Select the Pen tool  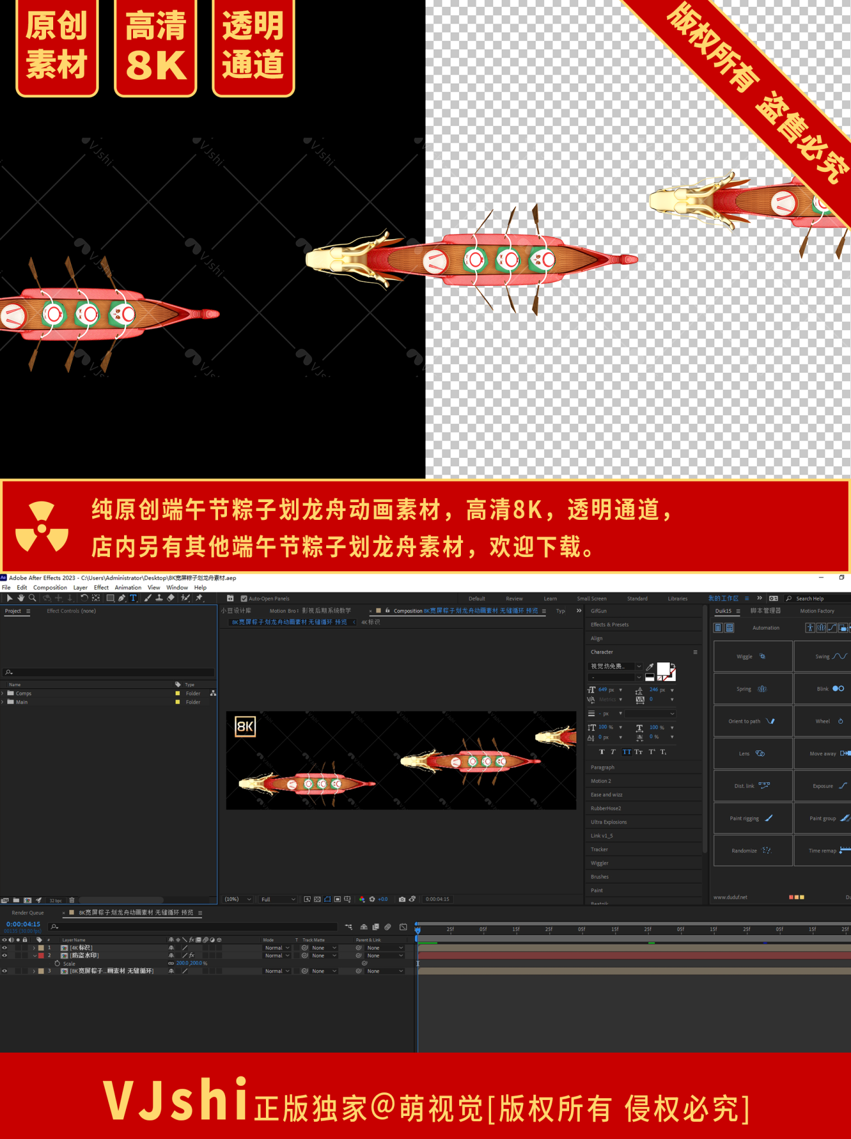click(x=122, y=598)
